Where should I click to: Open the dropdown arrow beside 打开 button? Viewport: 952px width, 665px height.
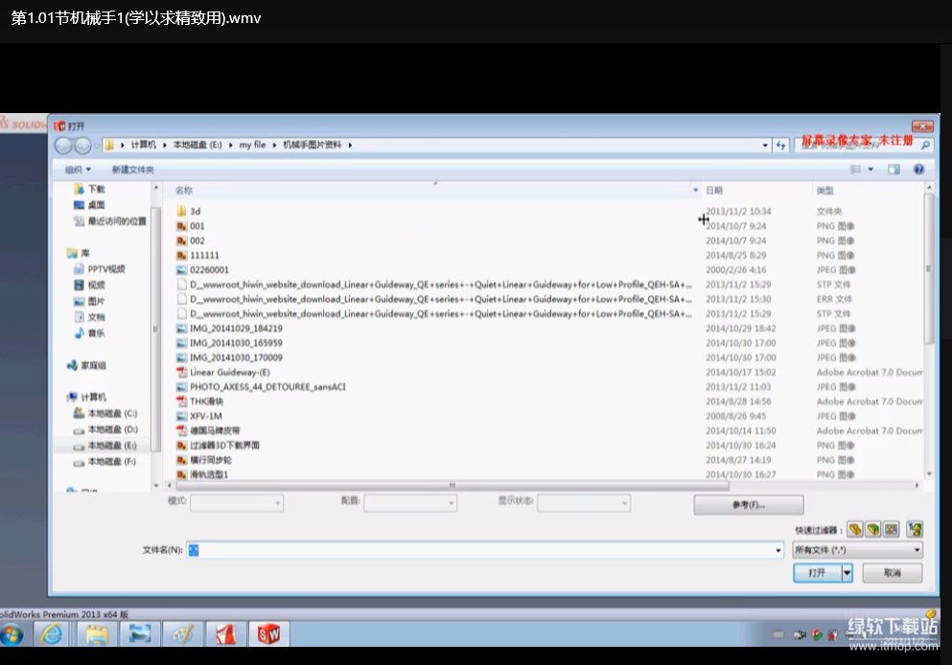(x=847, y=573)
